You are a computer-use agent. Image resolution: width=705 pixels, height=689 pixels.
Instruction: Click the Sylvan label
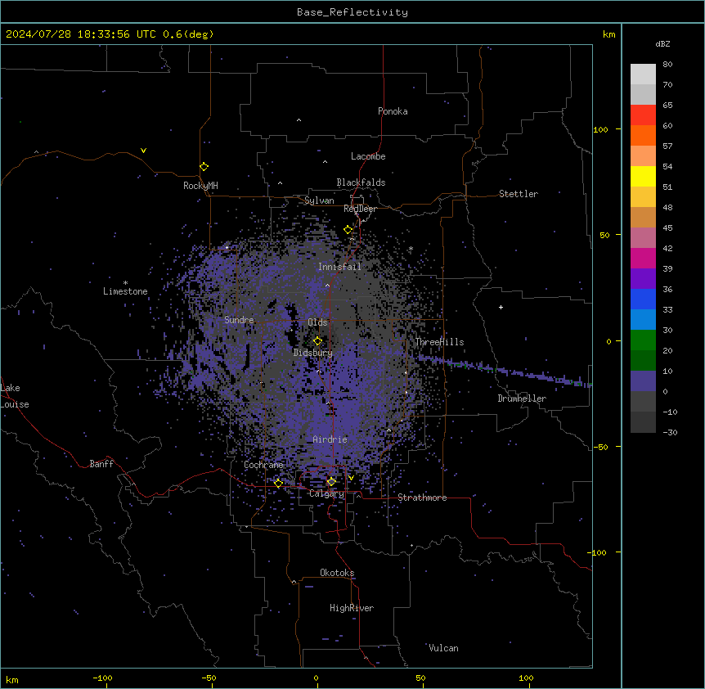pos(319,200)
